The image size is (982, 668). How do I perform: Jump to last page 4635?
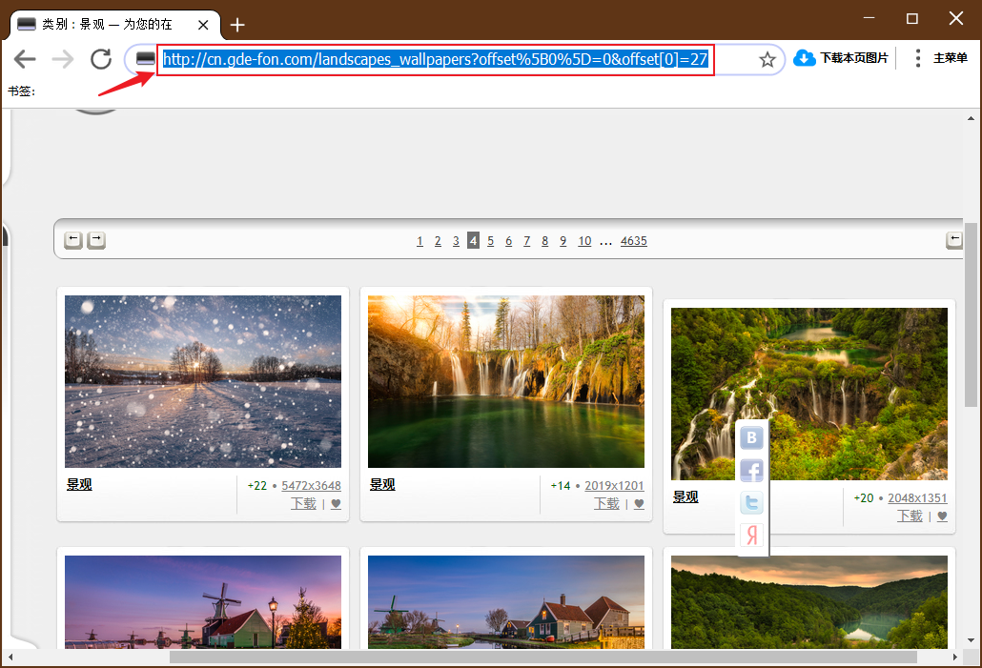(x=634, y=241)
